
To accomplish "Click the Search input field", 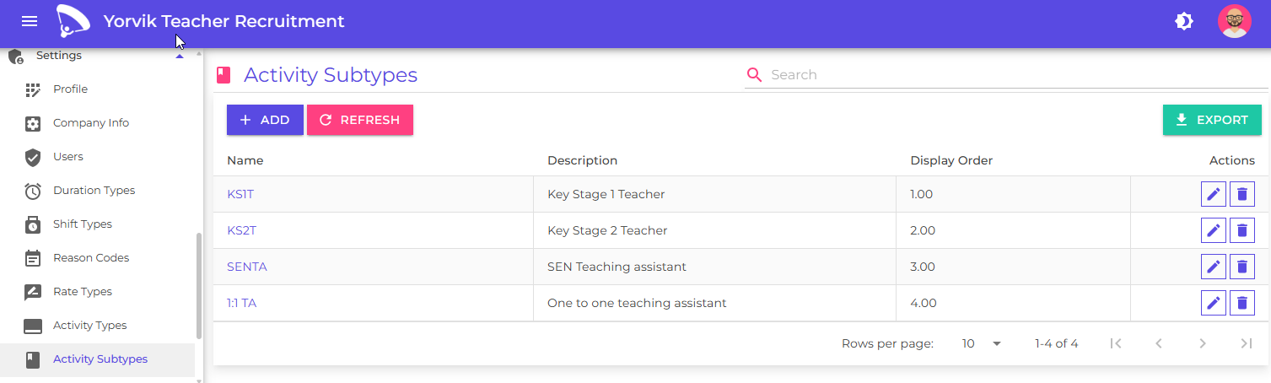I will tap(1018, 75).
